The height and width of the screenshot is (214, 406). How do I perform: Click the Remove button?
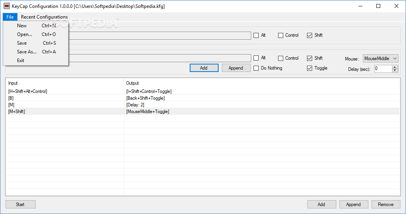click(x=386, y=205)
